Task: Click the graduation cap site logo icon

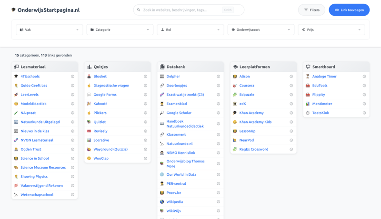Action: (x=13, y=10)
